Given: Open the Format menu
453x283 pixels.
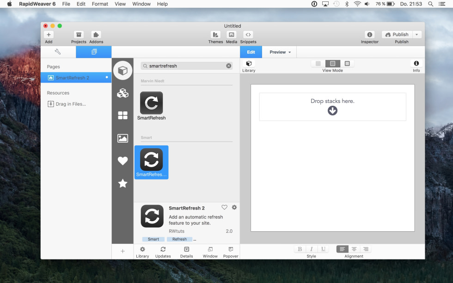Looking at the screenshot, I should 100,4.
